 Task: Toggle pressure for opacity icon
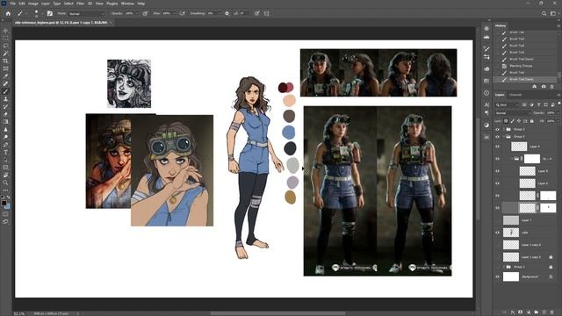tap(145, 14)
